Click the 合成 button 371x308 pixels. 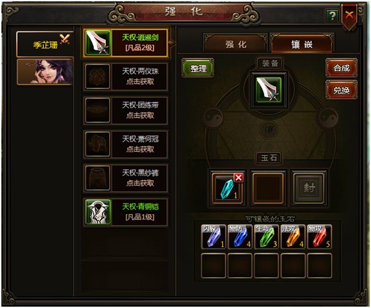pyautogui.click(x=341, y=69)
